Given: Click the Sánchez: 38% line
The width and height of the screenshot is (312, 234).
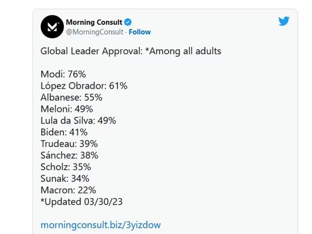Looking at the screenshot, I should (69, 155).
